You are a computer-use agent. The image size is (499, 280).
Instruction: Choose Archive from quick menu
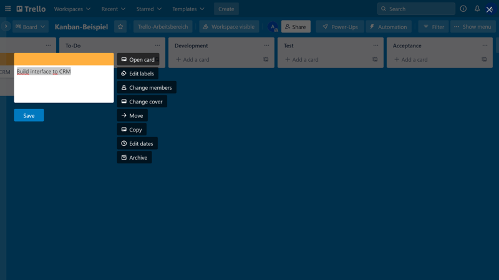(134, 158)
